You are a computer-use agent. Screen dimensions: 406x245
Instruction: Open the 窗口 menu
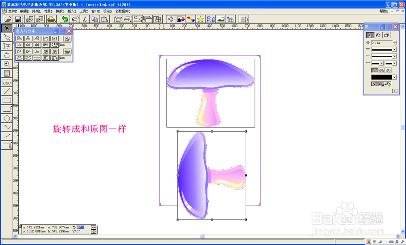pos(94,11)
